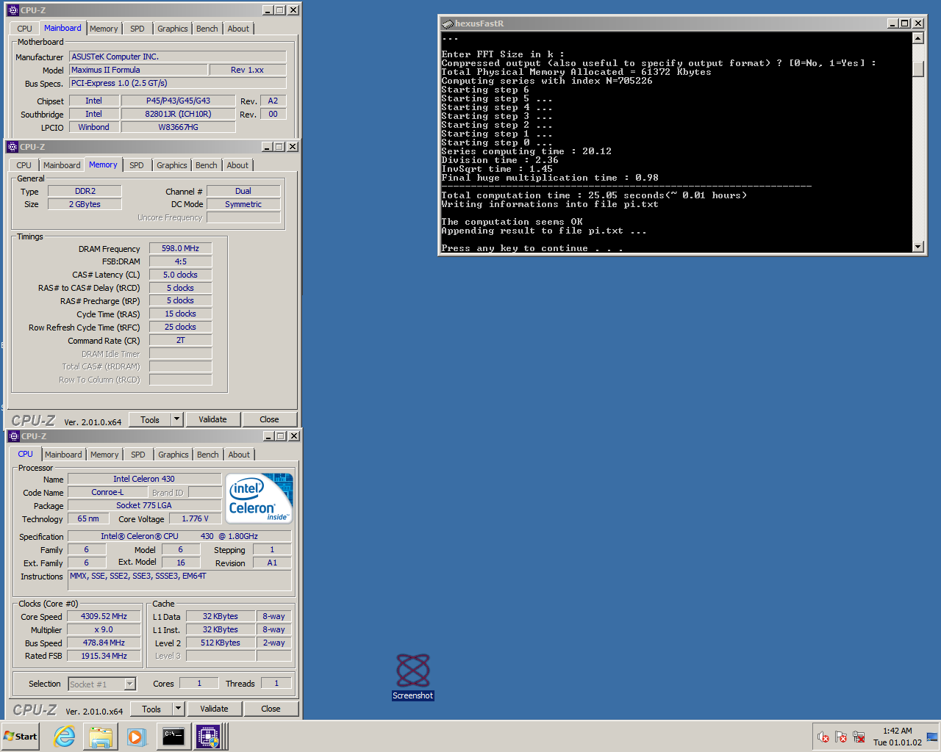Open Windows Media Player on taskbar
The height and width of the screenshot is (752, 941).
(x=137, y=737)
